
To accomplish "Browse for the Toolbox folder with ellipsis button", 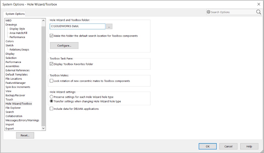I will tap(109, 27).
